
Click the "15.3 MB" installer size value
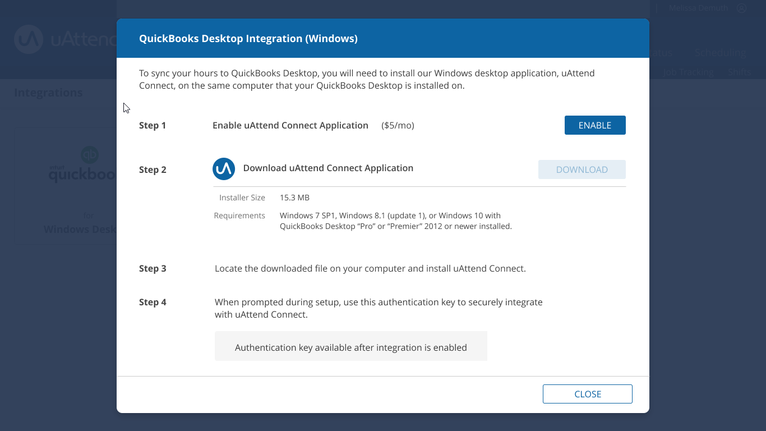coord(294,198)
